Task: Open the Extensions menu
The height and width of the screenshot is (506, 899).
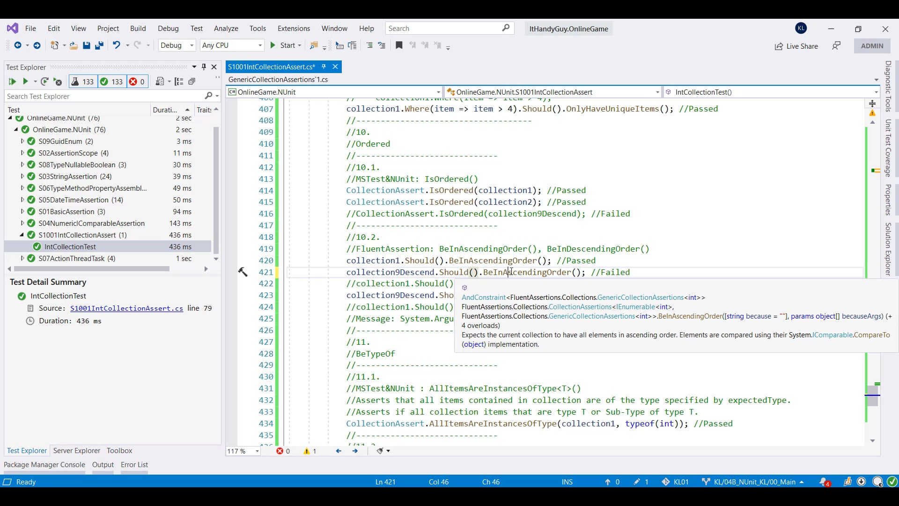Action: point(294,29)
